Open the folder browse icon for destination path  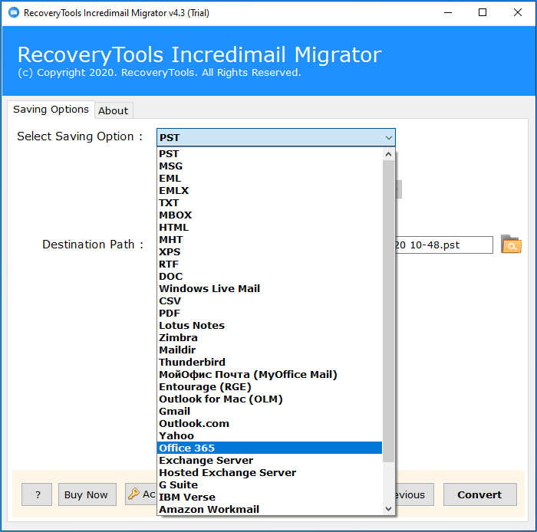[x=511, y=245]
